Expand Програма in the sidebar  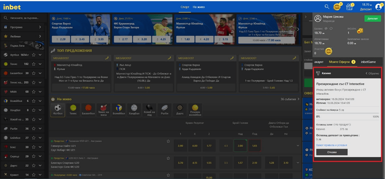coord(40,27)
